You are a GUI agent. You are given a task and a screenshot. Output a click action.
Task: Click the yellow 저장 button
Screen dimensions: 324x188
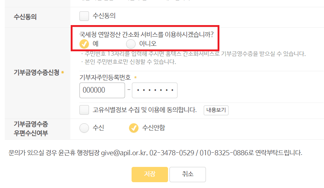pos(149,175)
